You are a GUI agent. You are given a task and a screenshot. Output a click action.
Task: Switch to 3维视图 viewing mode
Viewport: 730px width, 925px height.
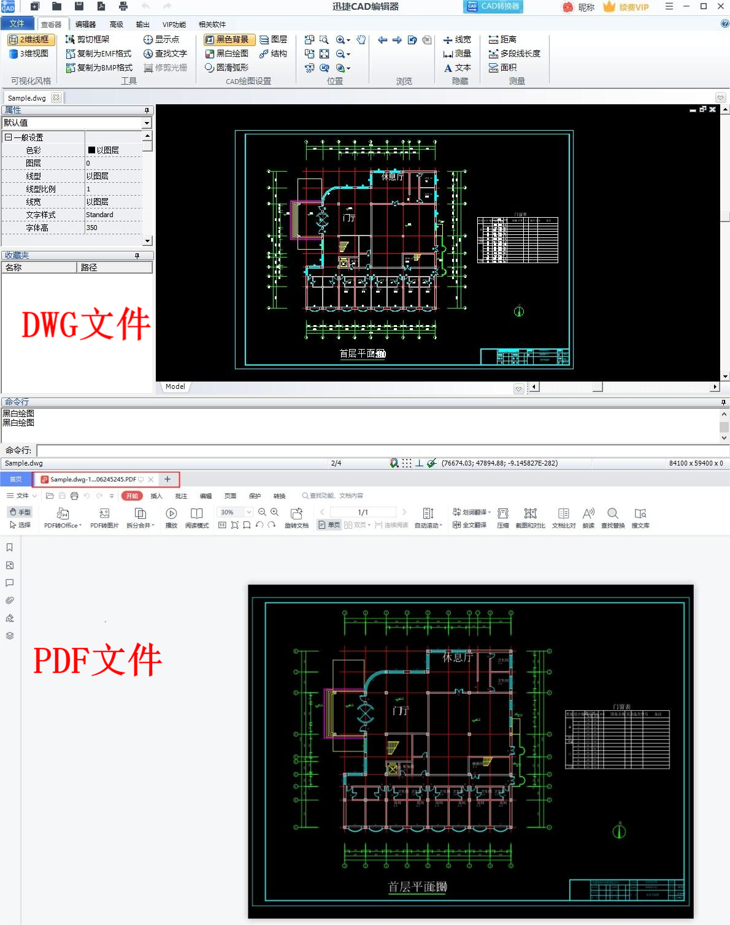coord(29,54)
